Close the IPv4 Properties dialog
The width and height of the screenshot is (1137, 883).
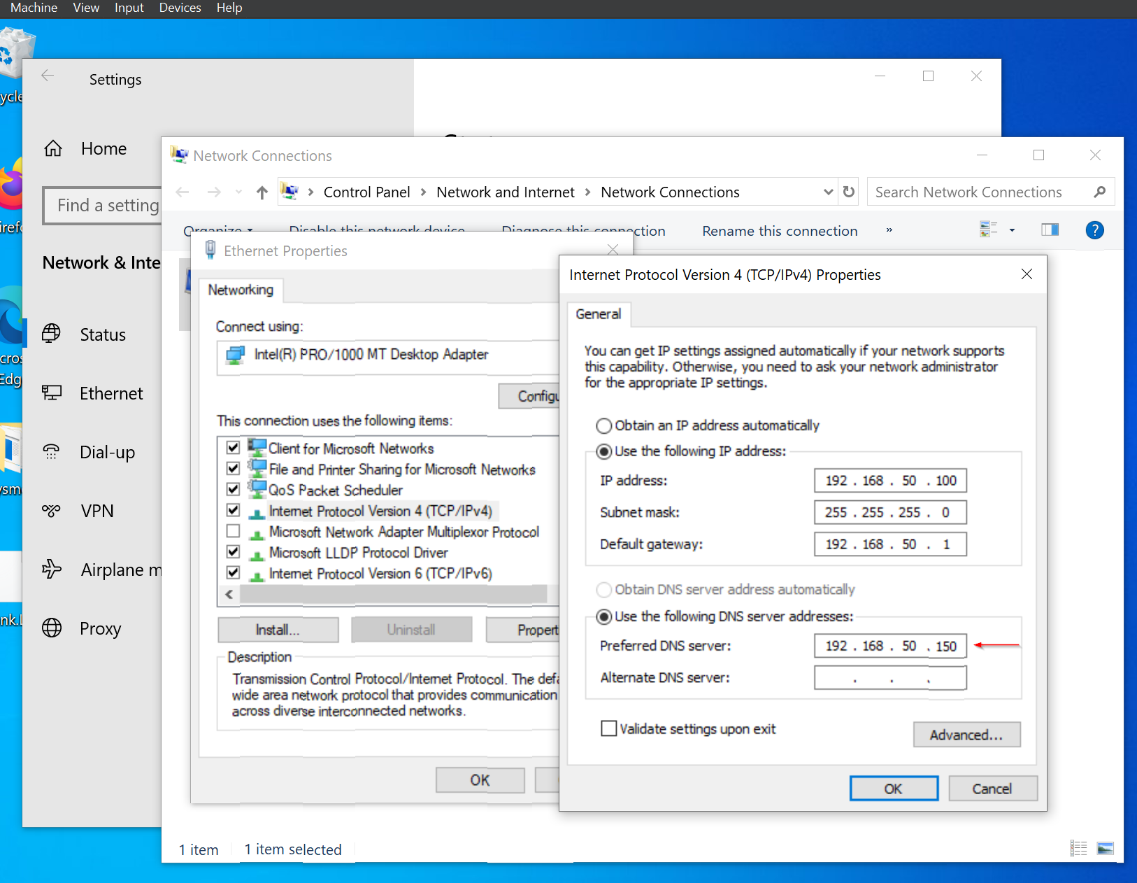[x=1027, y=274]
